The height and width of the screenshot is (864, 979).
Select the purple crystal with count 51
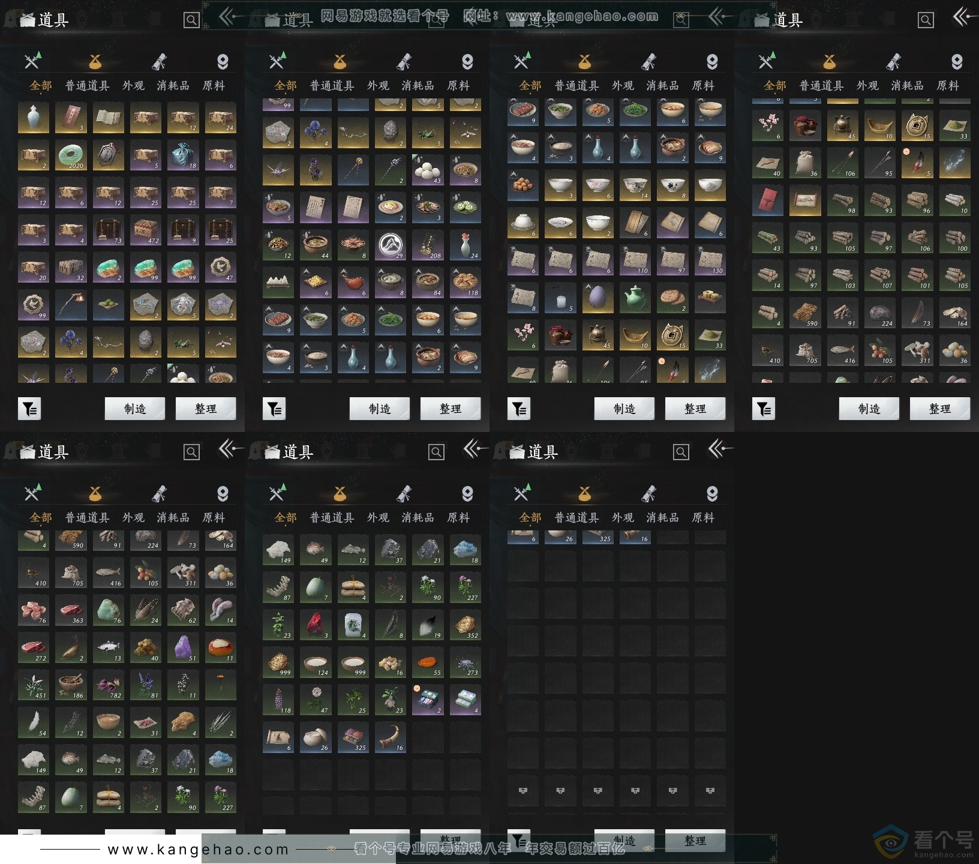(183, 647)
